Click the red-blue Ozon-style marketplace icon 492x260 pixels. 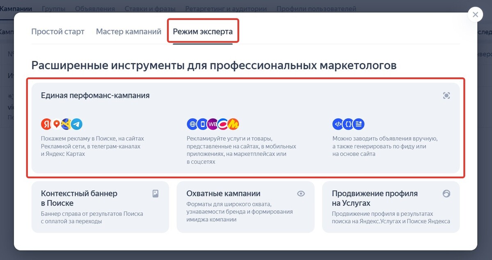coord(223,124)
